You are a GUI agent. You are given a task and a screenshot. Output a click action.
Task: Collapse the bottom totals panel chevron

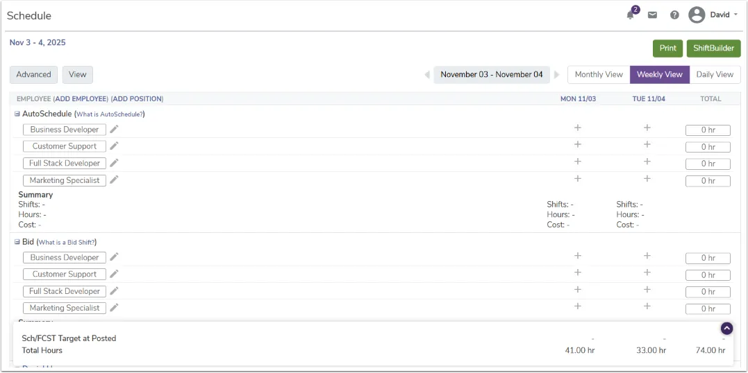click(x=726, y=328)
